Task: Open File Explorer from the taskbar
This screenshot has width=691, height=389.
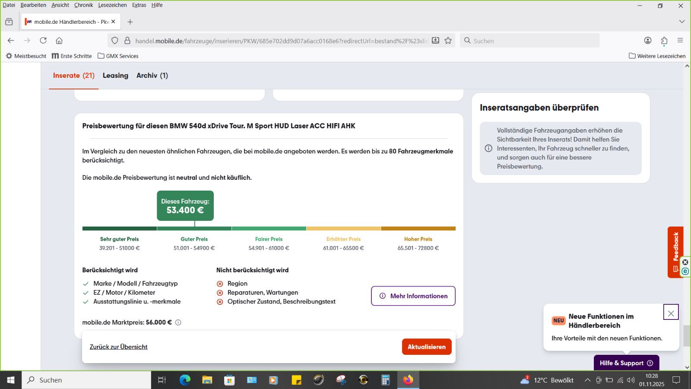Action: coord(207,380)
